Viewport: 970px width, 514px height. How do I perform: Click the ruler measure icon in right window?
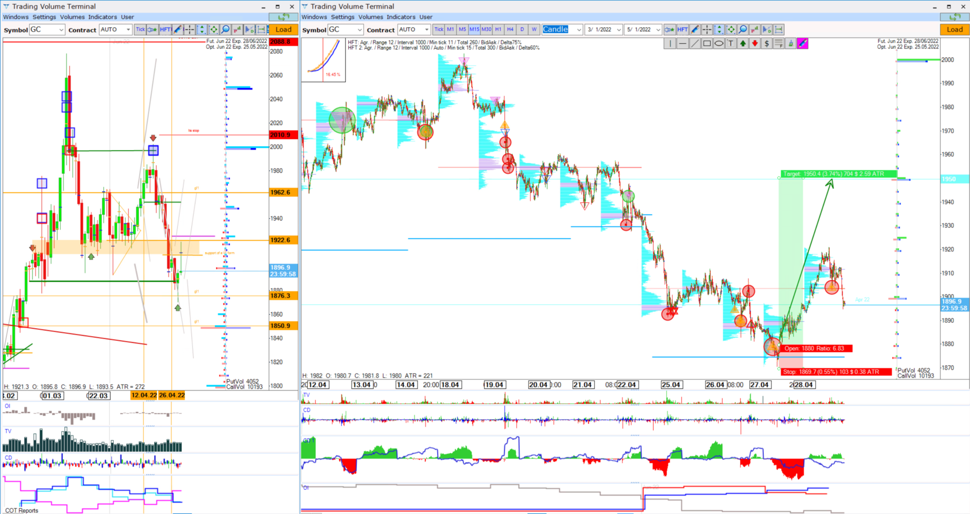tap(779, 29)
